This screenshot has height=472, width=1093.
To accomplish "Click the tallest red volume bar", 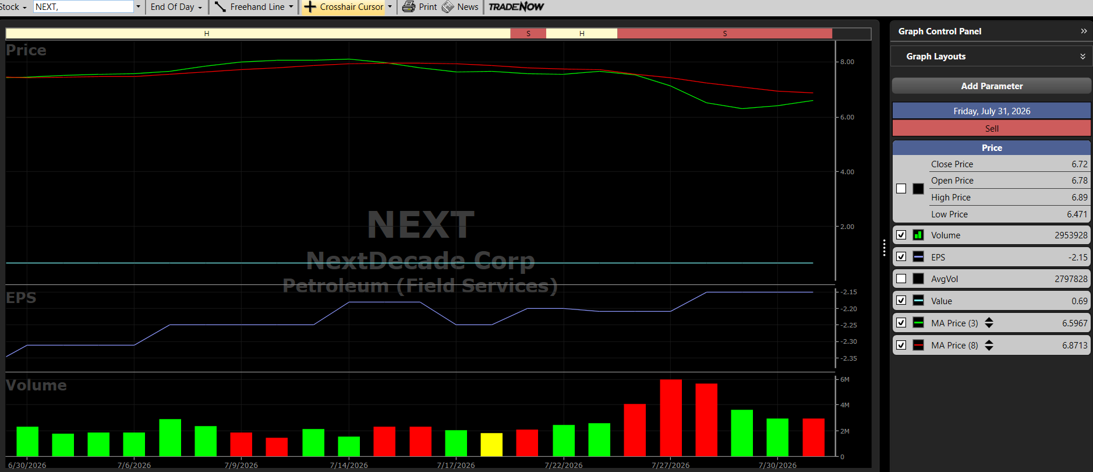I will 671,418.
